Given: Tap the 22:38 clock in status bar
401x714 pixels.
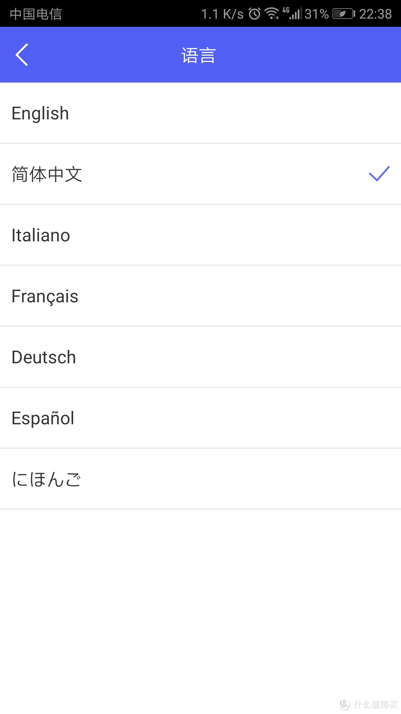Looking at the screenshot, I should click(375, 14).
